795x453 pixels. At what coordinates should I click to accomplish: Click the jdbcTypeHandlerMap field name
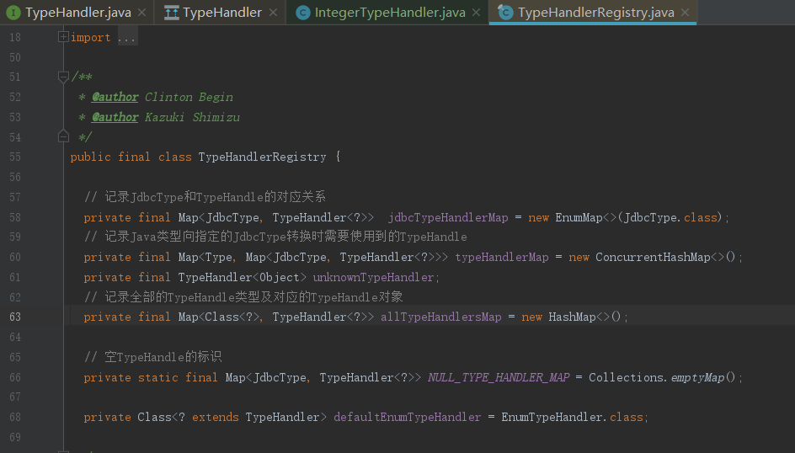click(448, 217)
